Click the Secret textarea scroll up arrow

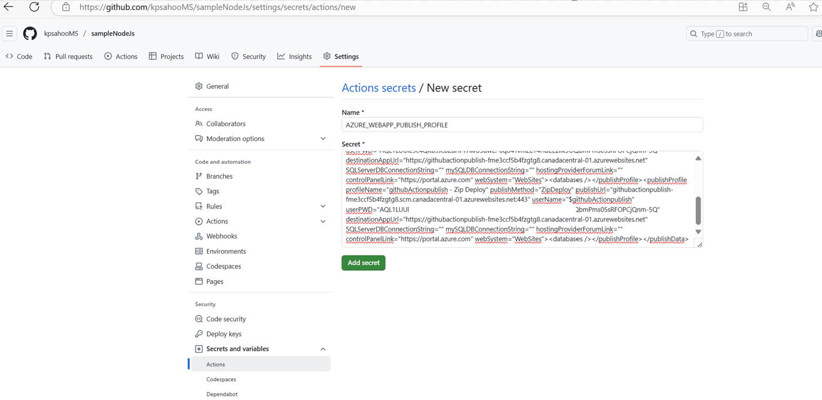pyautogui.click(x=698, y=159)
